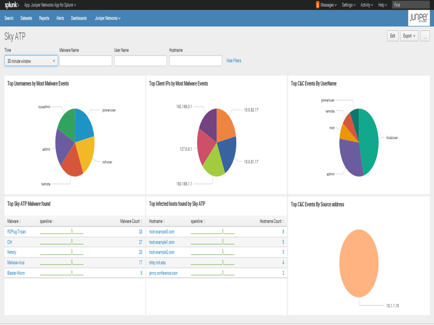Sort by the Hostname column header
The width and height of the screenshot is (434, 325).
pos(157,221)
